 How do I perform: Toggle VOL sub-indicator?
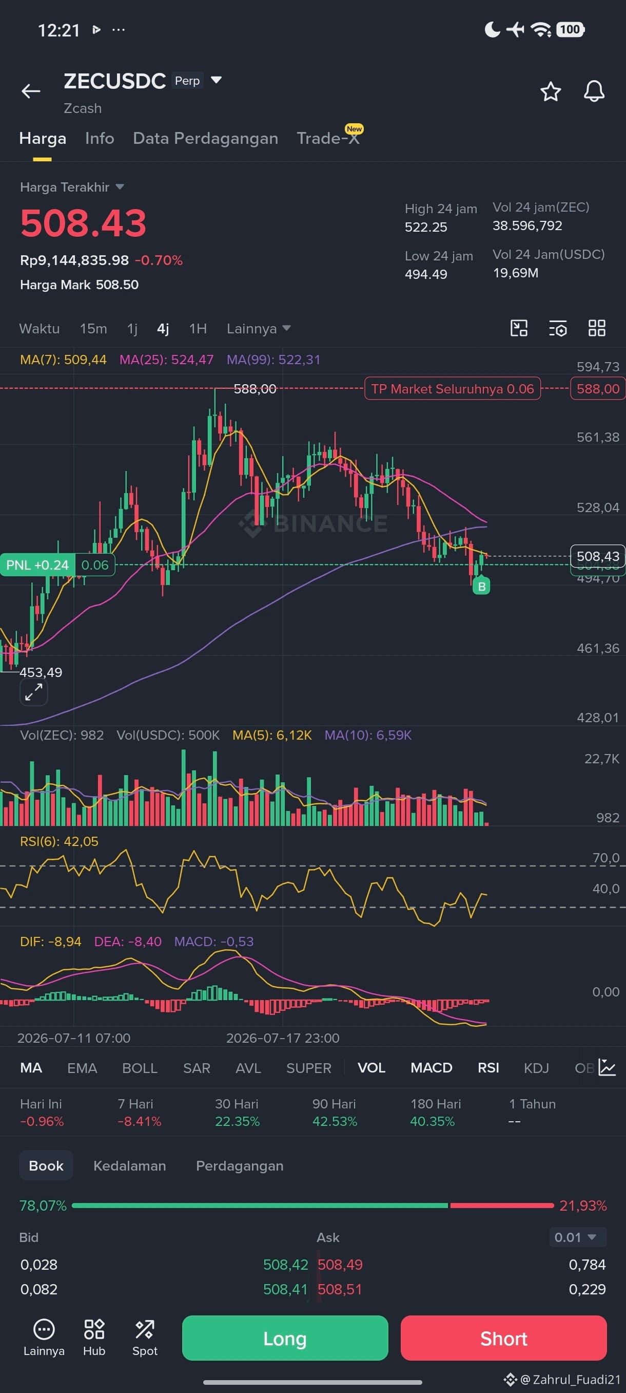pyautogui.click(x=371, y=1068)
